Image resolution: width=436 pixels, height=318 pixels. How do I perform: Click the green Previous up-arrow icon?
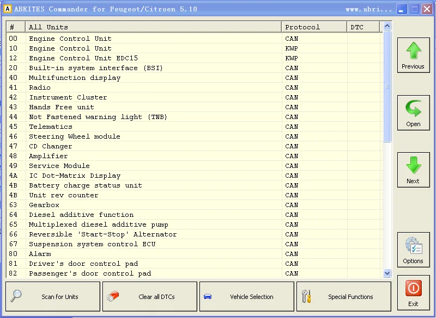click(x=414, y=51)
